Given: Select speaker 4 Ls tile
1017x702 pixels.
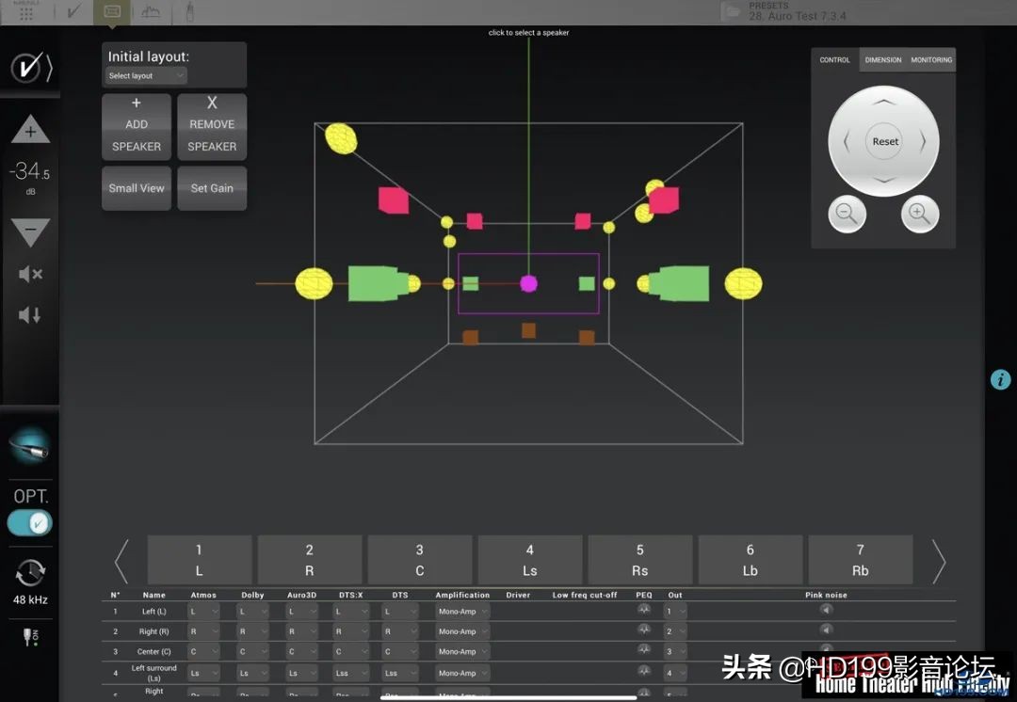Looking at the screenshot, I should click(x=529, y=560).
